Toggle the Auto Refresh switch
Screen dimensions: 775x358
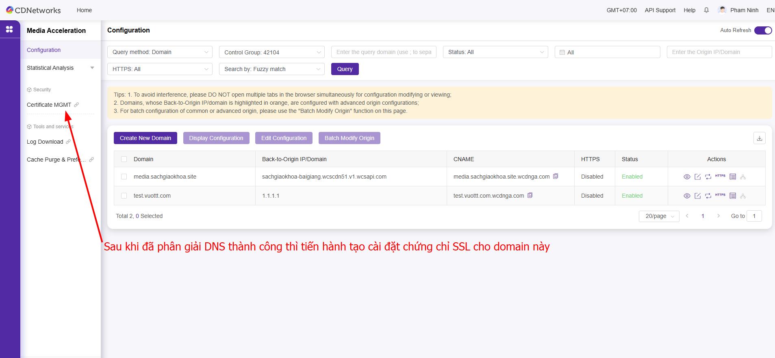pos(763,30)
